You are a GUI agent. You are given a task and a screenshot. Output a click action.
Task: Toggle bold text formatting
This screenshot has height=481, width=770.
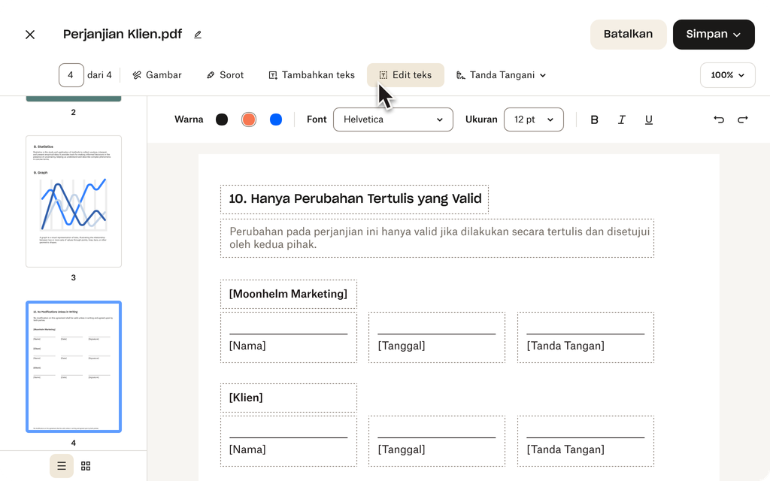pyautogui.click(x=594, y=119)
